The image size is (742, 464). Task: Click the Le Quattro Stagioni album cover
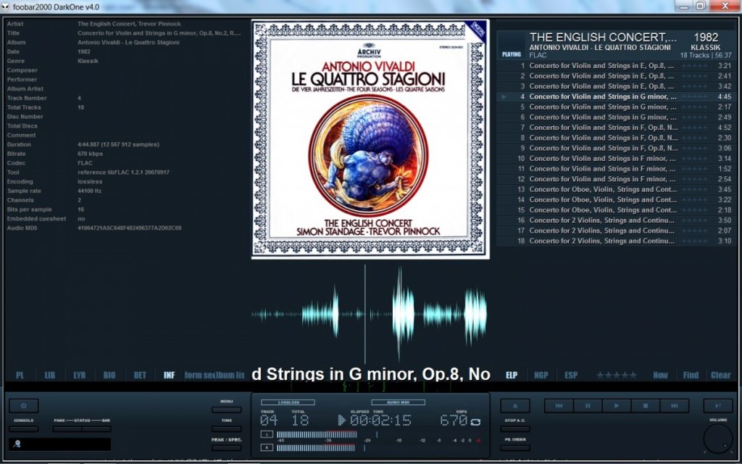pos(370,139)
